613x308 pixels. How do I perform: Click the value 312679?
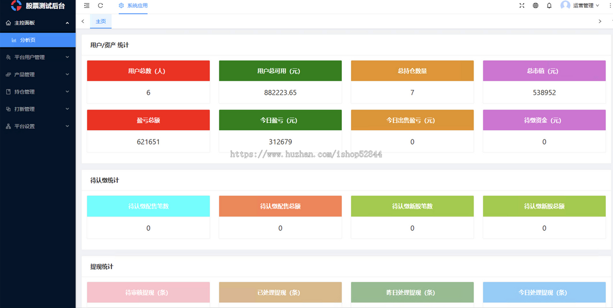[x=280, y=142]
